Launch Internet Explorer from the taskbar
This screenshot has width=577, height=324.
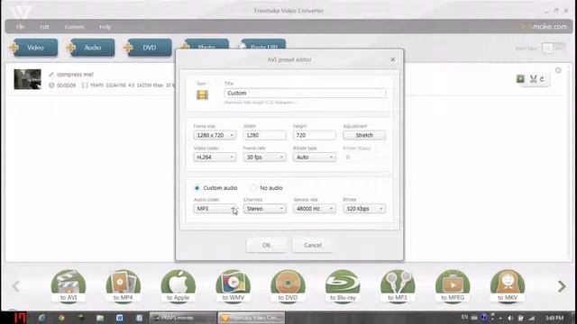(x=41, y=318)
